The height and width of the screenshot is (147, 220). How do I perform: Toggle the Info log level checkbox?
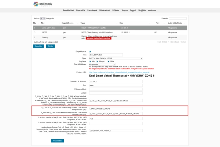(x=90, y=61)
